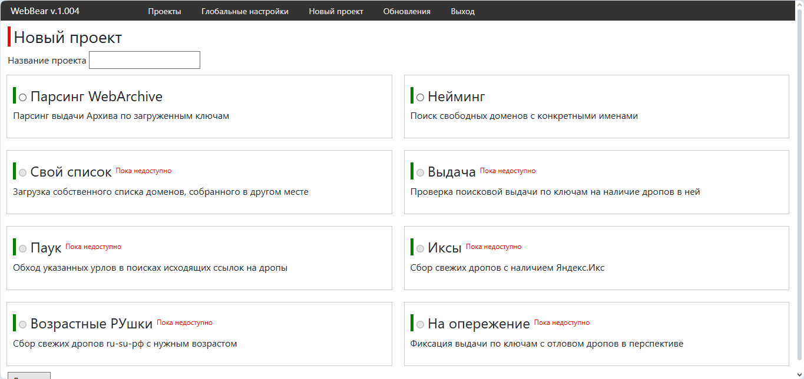Viewport: 804px width, 379px height.
Task: Open the Проекты menu item
Action: click(164, 11)
